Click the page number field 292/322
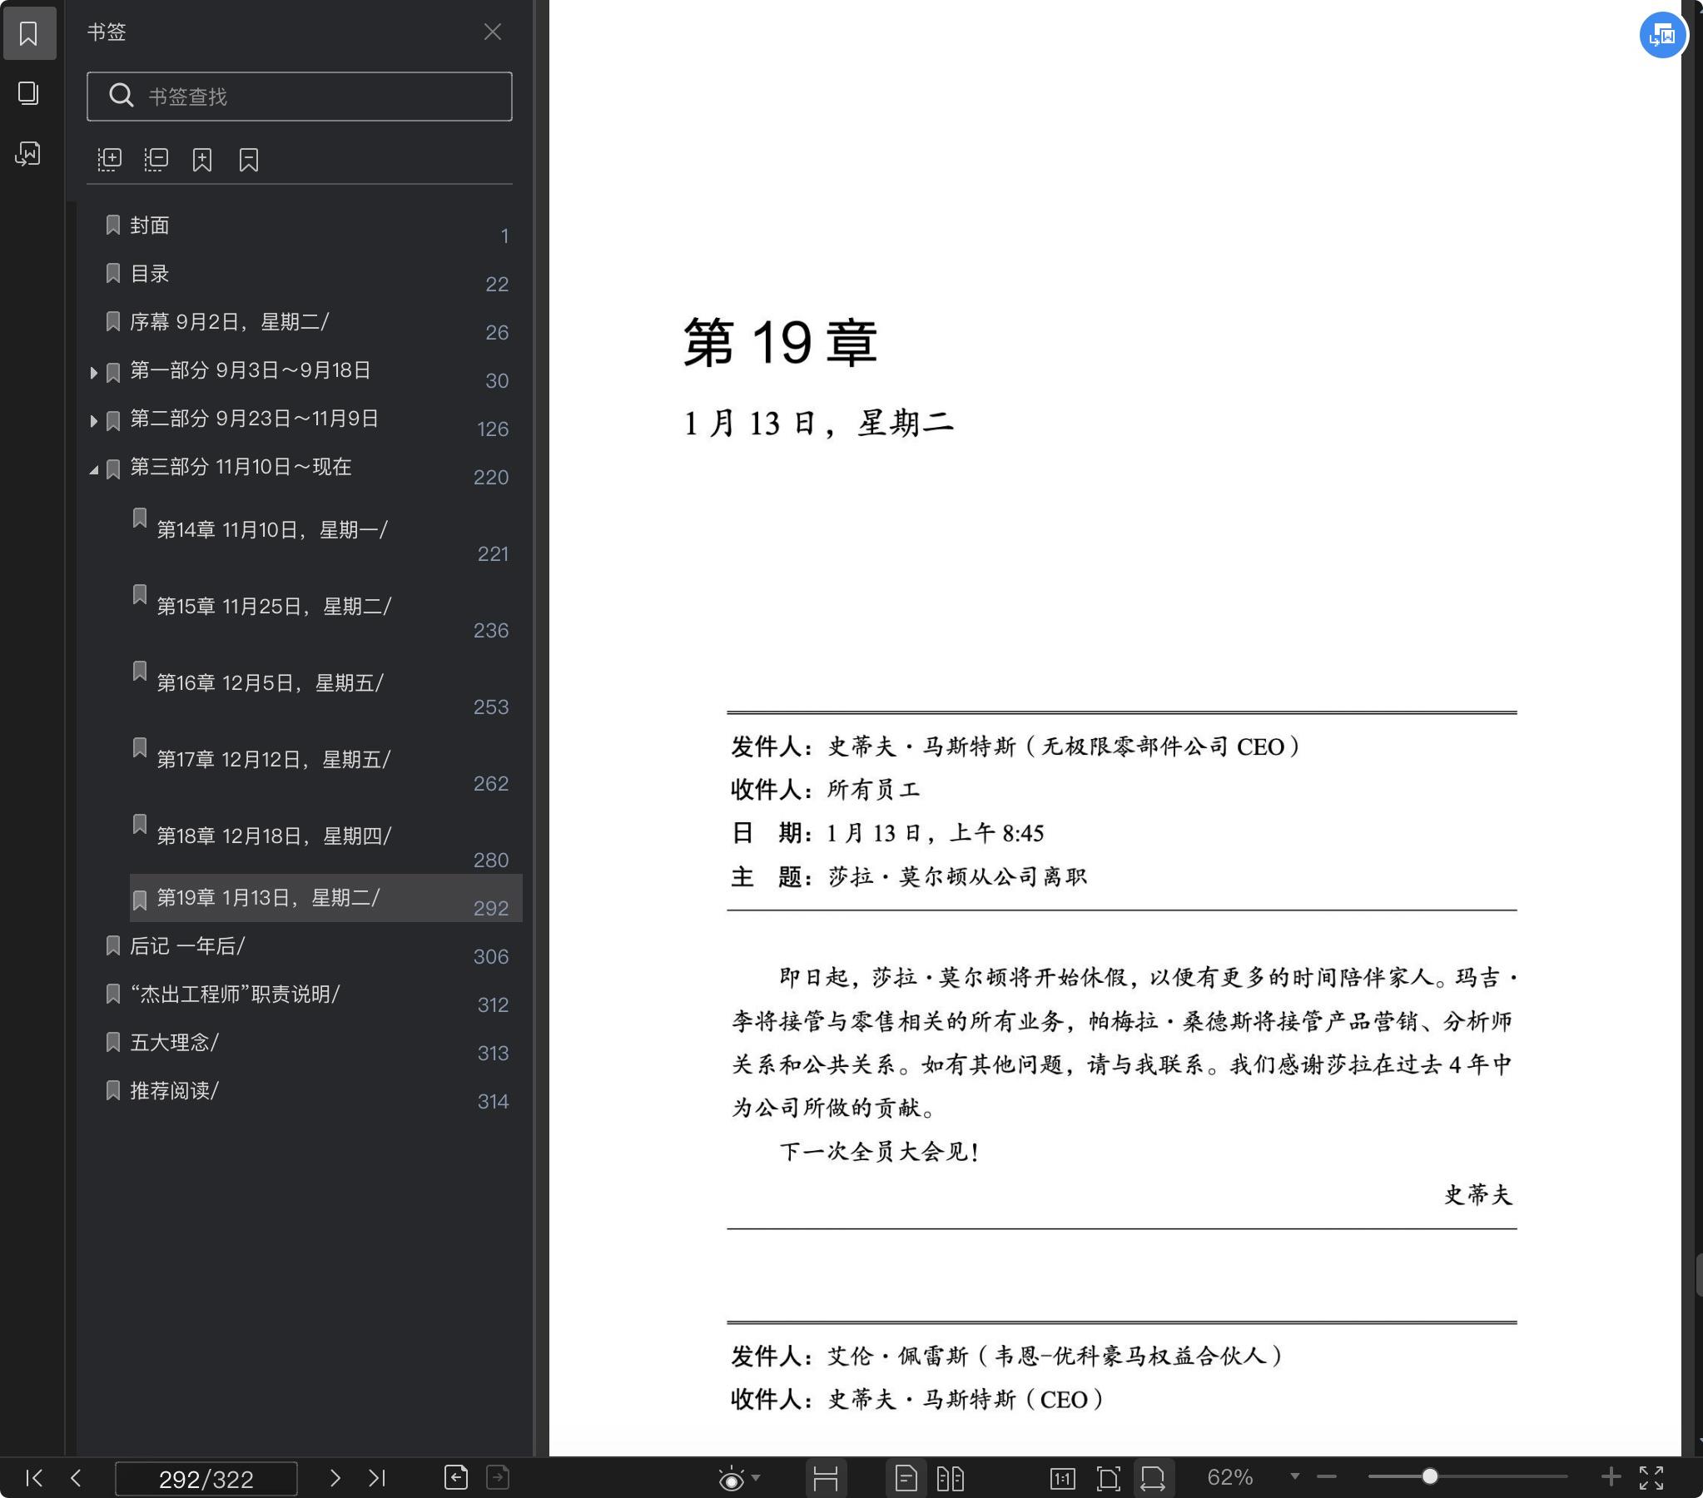This screenshot has height=1498, width=1703. click(x=206, y=1479)
